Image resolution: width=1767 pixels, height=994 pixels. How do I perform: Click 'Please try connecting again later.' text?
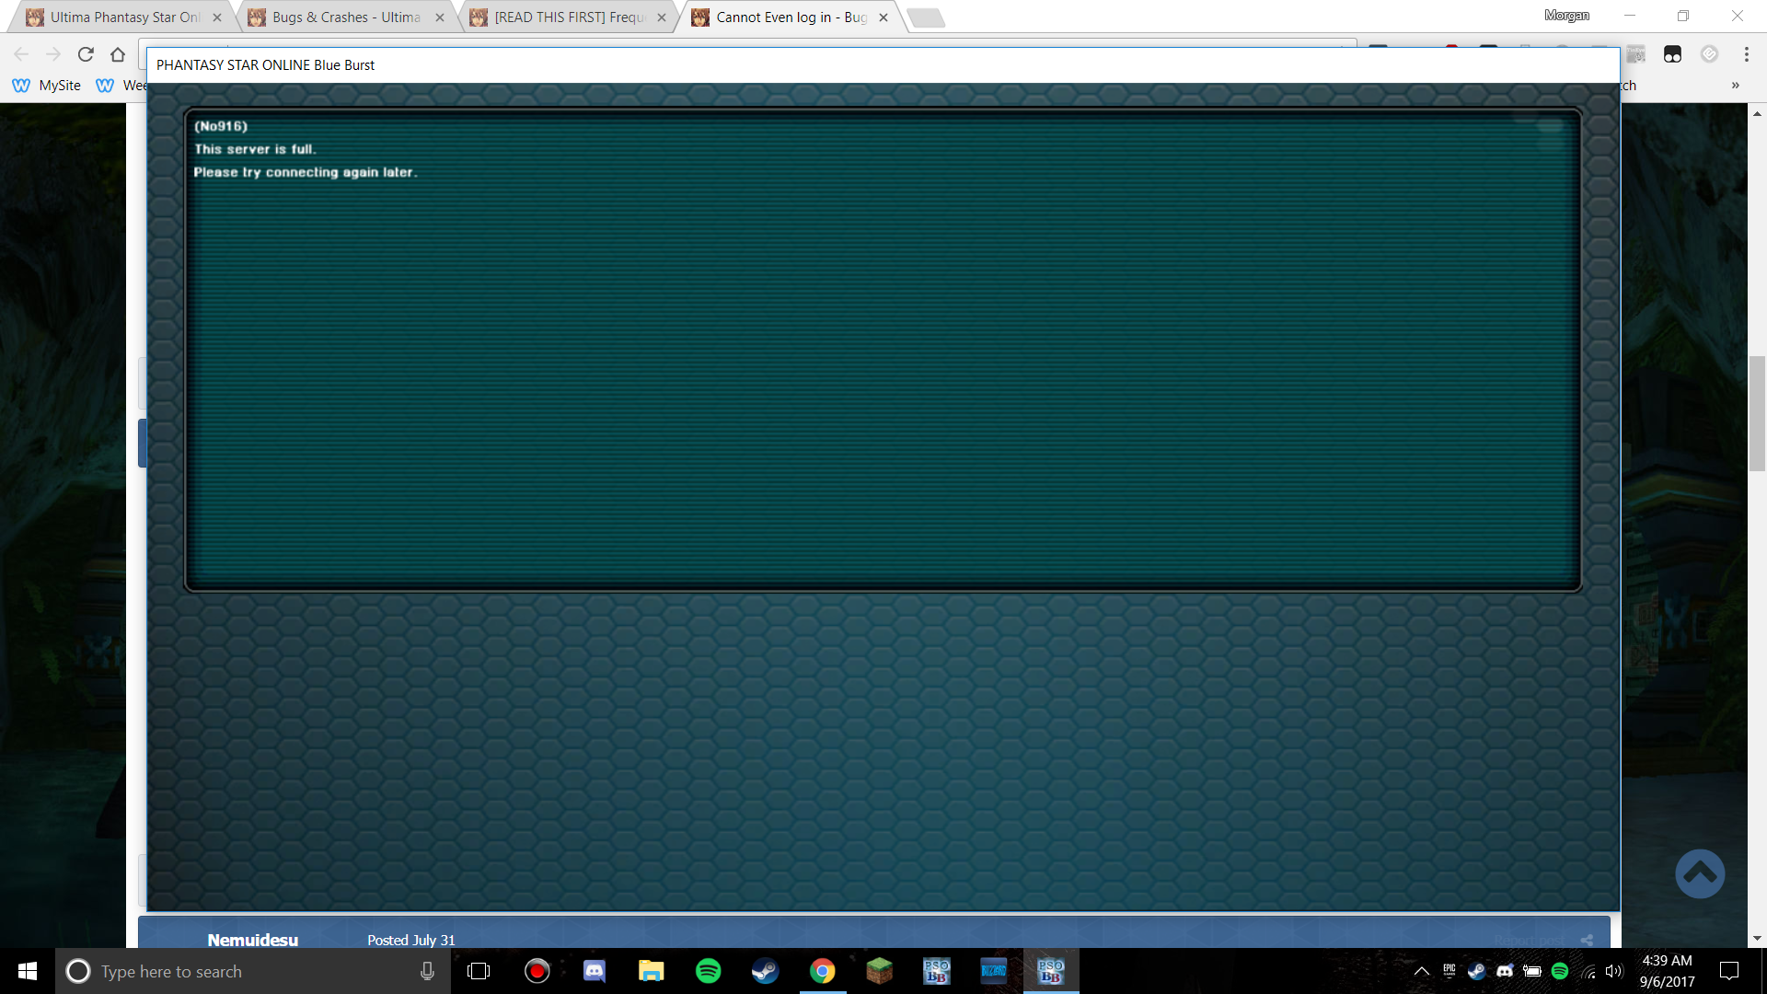pyautogui.click(x=306, y=172)
